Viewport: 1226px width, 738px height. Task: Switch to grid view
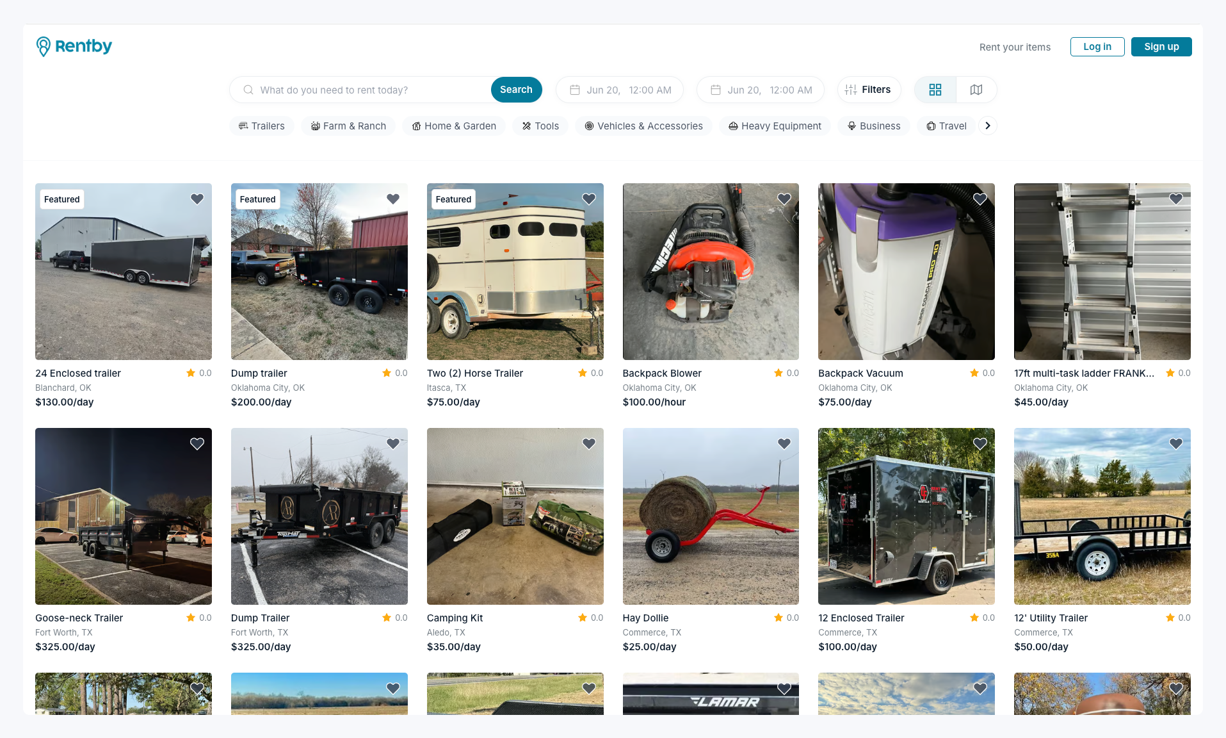pos(935,90)
